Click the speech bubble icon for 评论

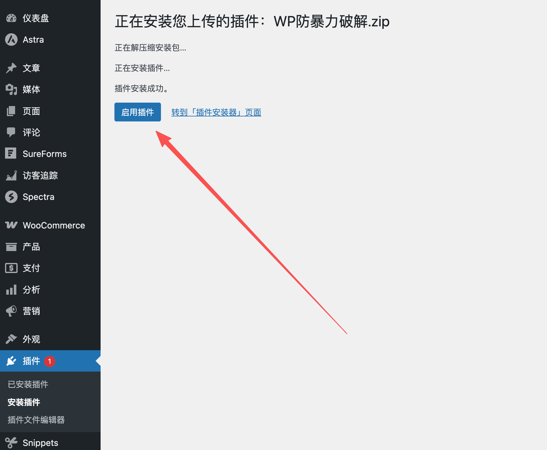11,132
